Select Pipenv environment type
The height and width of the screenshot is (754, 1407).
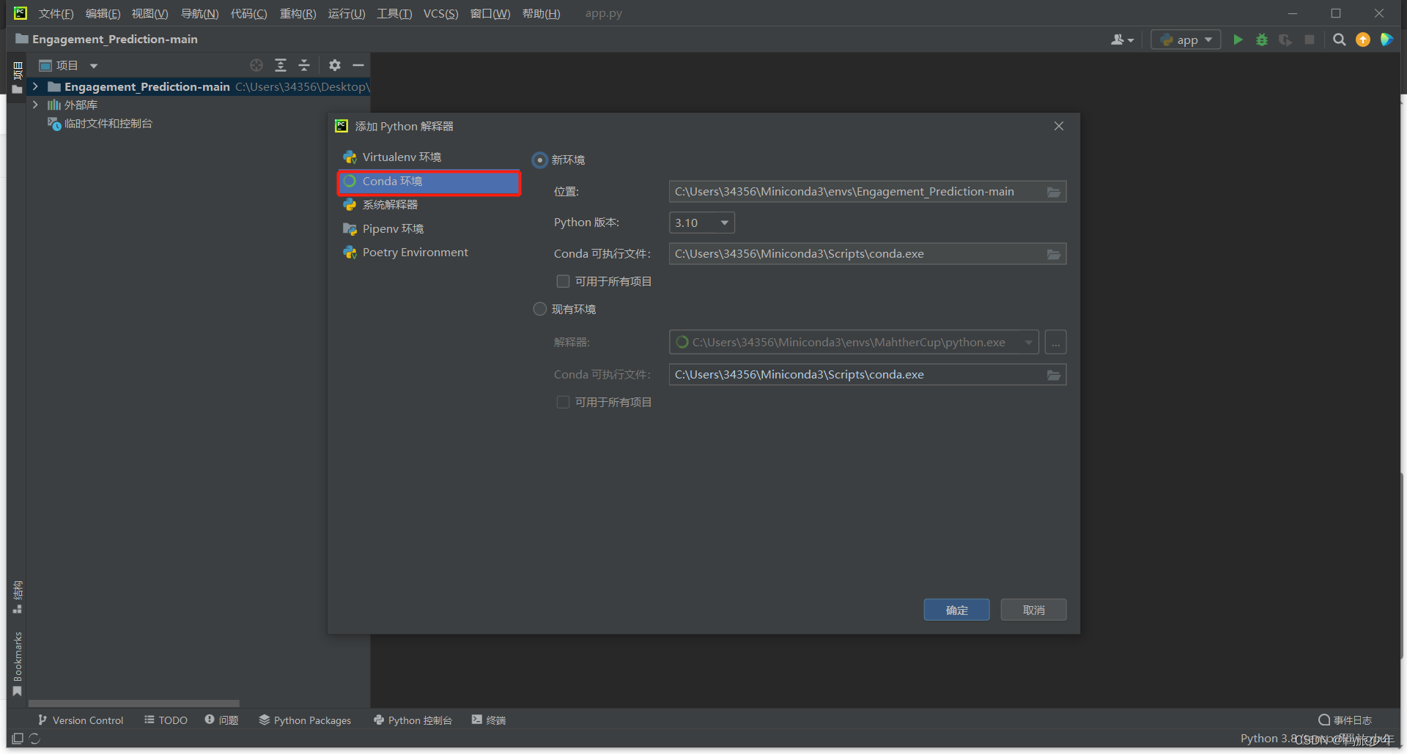(x=429, y=229)
